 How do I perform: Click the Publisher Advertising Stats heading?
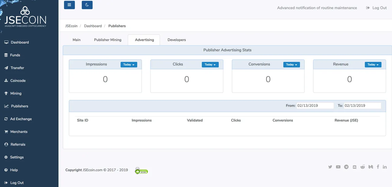click(x=227, y=50)
